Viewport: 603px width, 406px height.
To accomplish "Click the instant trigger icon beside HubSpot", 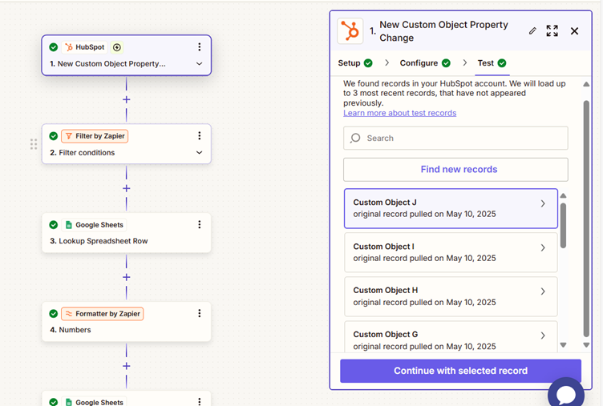I will coord(117,47).
